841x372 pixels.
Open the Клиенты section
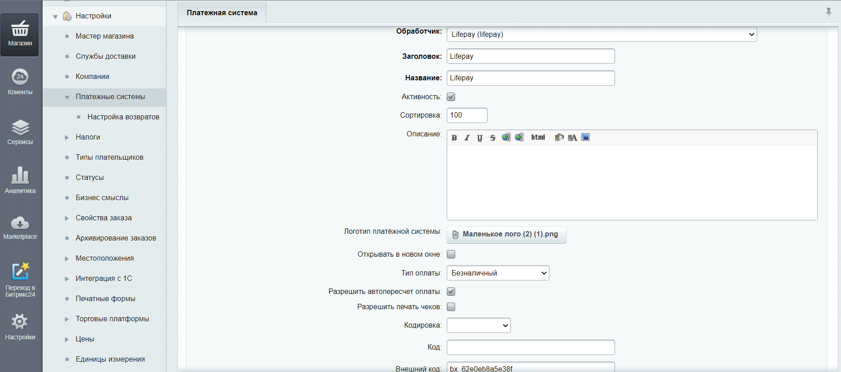pos(20,82)
